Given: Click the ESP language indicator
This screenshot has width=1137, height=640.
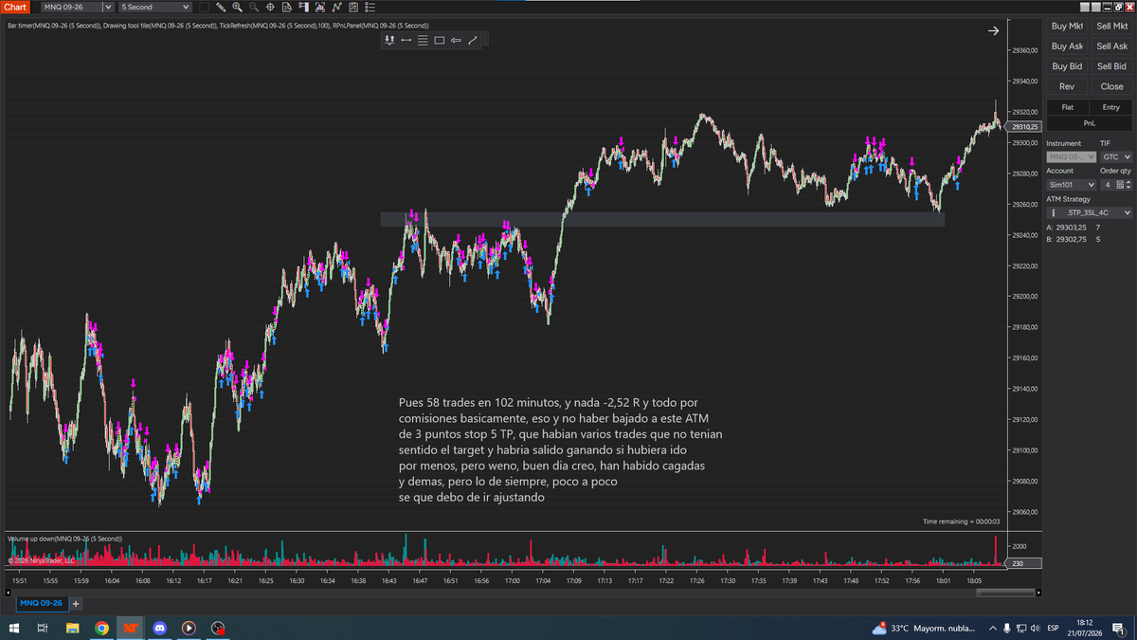Looking at the screenshot, I should click(1053, 628).
